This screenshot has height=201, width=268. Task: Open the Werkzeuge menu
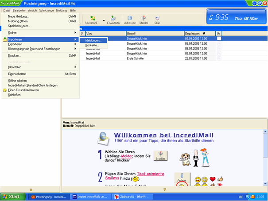click(x=47, y=11)
